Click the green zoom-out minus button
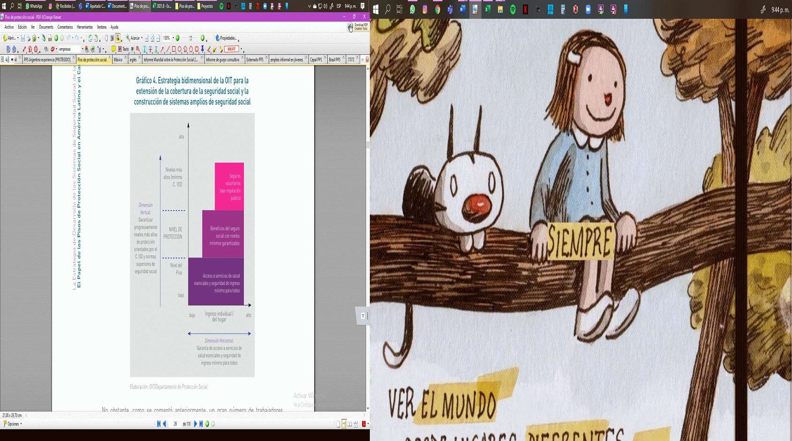The height and width of the screenshot is (441, 792). click(x=178, y=38)
